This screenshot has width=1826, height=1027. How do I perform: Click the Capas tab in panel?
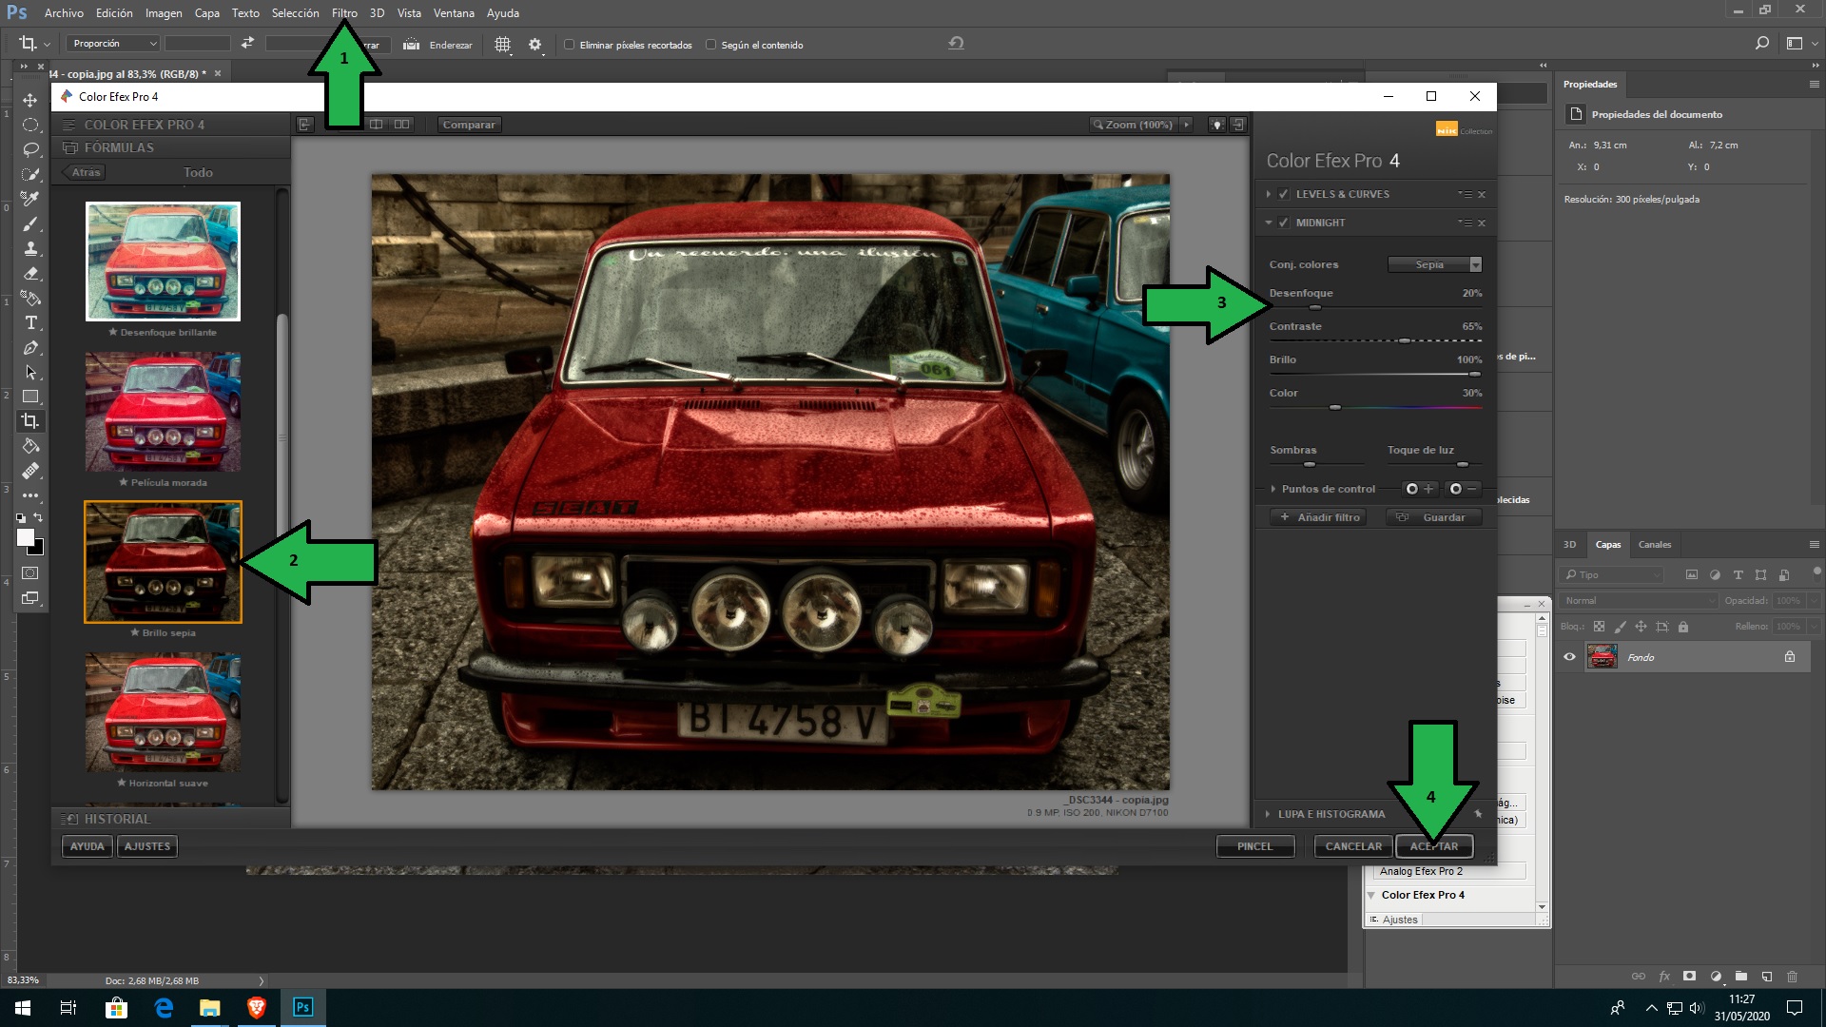coord(1608,544)
